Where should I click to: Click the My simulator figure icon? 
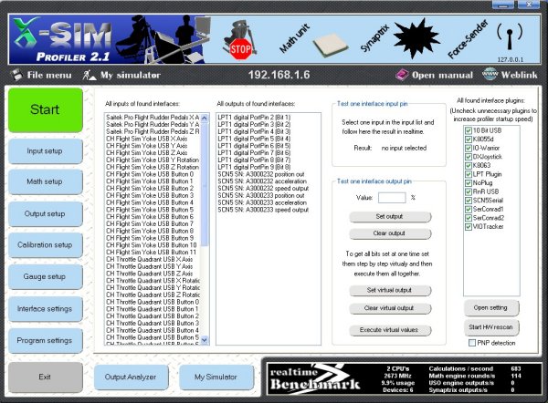click(x=89, y=75)
